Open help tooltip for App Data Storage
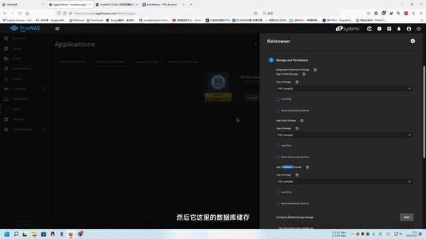426x239 pixels. point(302,121)
